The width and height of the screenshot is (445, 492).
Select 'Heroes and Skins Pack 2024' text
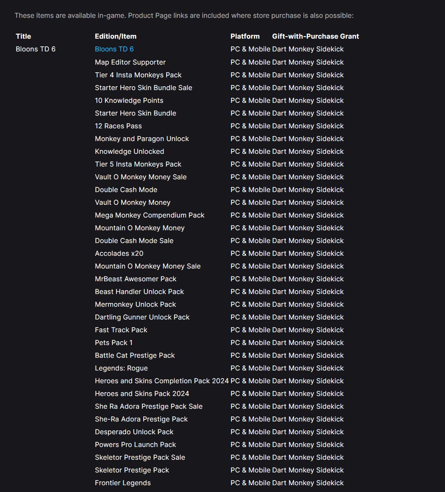coord(142,394)
